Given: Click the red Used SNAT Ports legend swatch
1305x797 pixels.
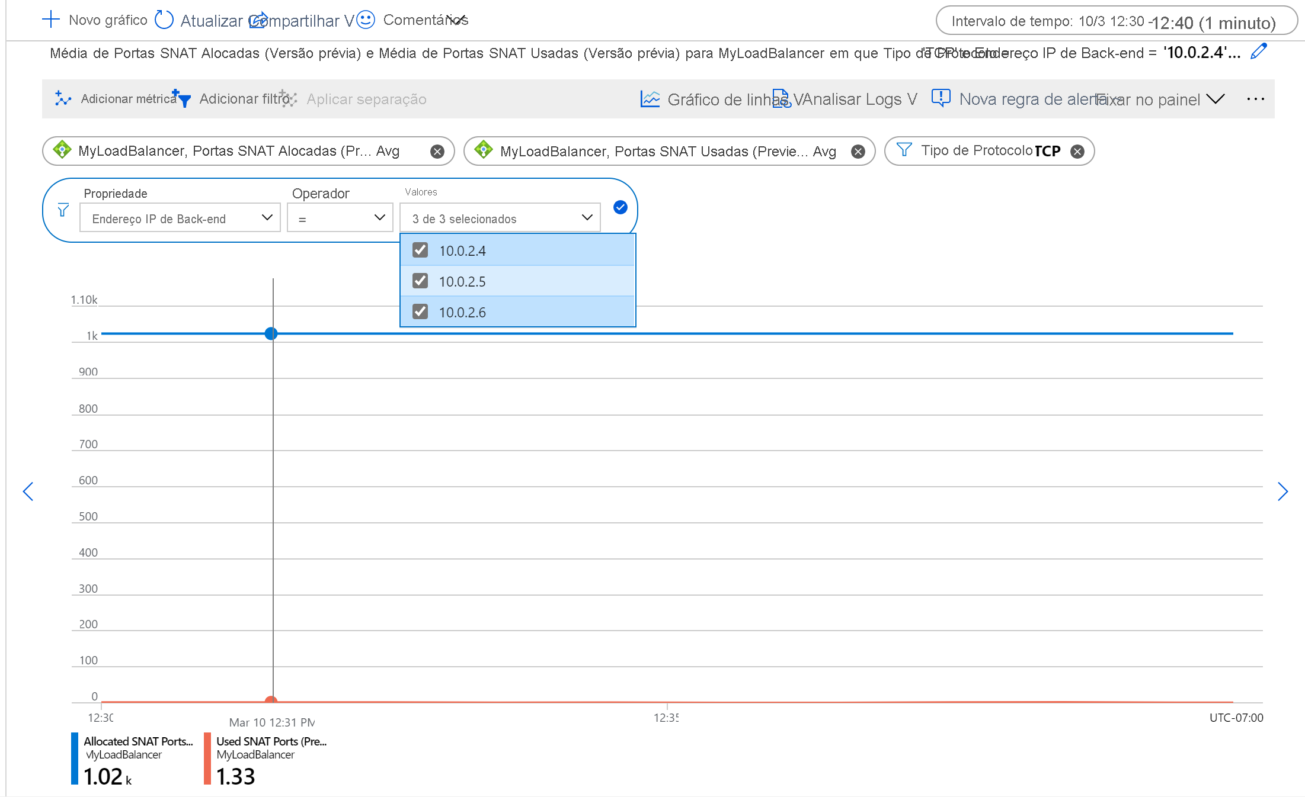Looking at the screenshot, I should point(207,759).
